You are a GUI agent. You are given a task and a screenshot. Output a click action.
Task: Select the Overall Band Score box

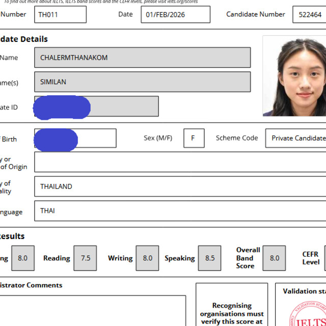[274, 258]
